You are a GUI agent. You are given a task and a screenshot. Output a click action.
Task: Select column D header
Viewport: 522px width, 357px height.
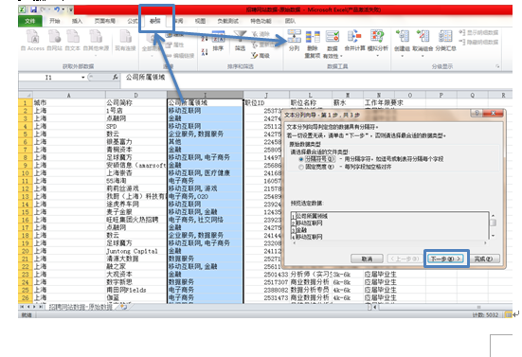point(135,95)
